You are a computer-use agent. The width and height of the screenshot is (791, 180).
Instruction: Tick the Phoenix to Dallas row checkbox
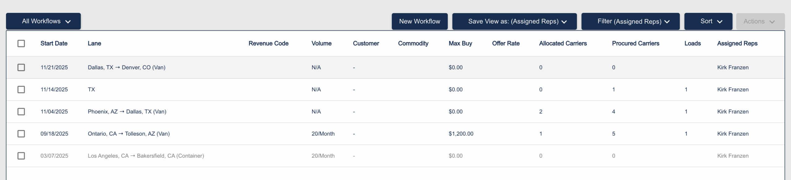point(21,111)
